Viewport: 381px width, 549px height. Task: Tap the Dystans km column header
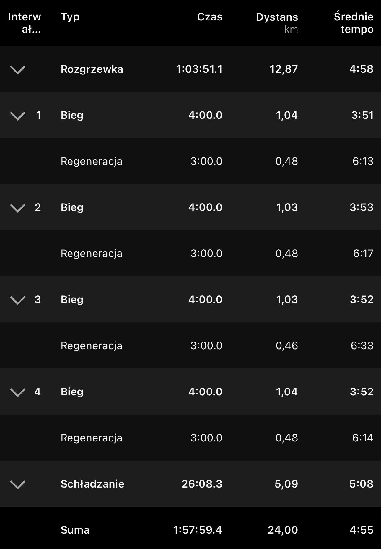point(277,22)
